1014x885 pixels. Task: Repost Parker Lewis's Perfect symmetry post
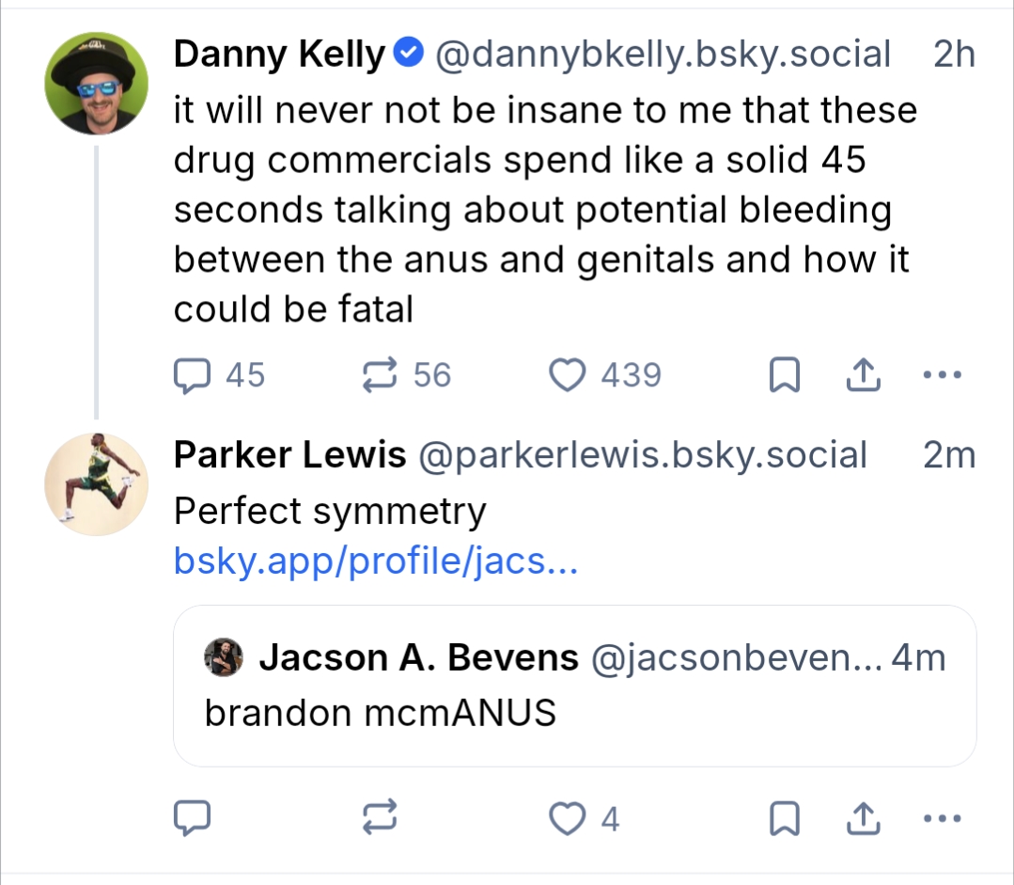pyautogui.click(x=381, y=818)
